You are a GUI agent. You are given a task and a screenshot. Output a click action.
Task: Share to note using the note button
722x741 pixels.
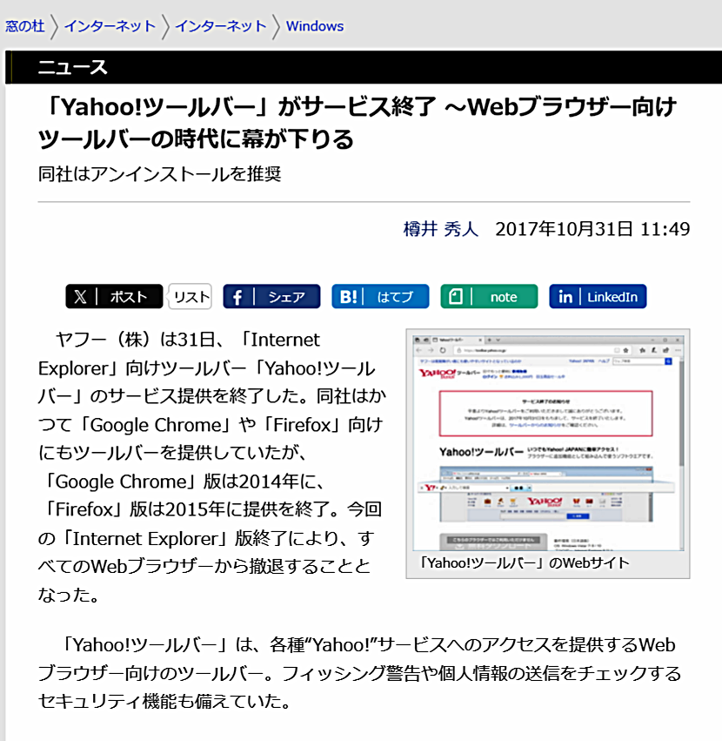(x=489, y=296)
